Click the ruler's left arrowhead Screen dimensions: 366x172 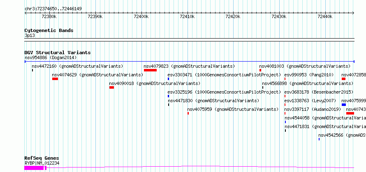[x=25, y=13]
